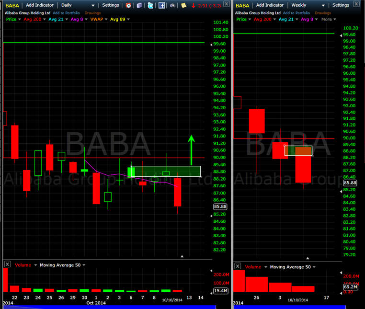Click the green horizontal line on daily chart

tap(104, 43)
